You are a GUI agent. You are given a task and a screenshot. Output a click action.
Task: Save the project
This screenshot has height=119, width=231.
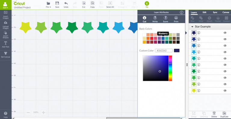tap(57, 5)
